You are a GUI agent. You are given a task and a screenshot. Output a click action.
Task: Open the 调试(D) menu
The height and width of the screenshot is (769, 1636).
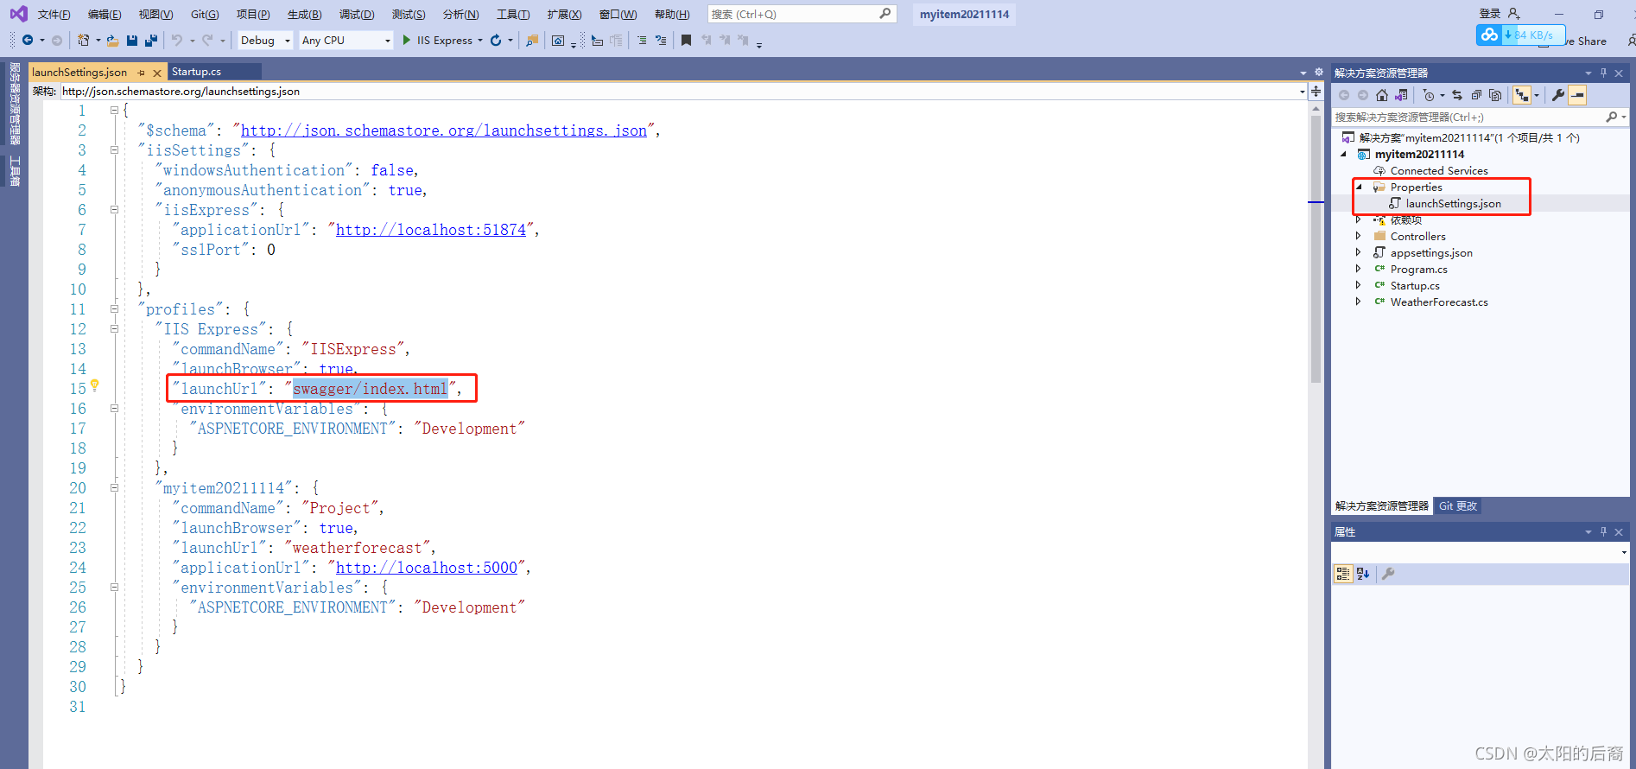point(357,14)
